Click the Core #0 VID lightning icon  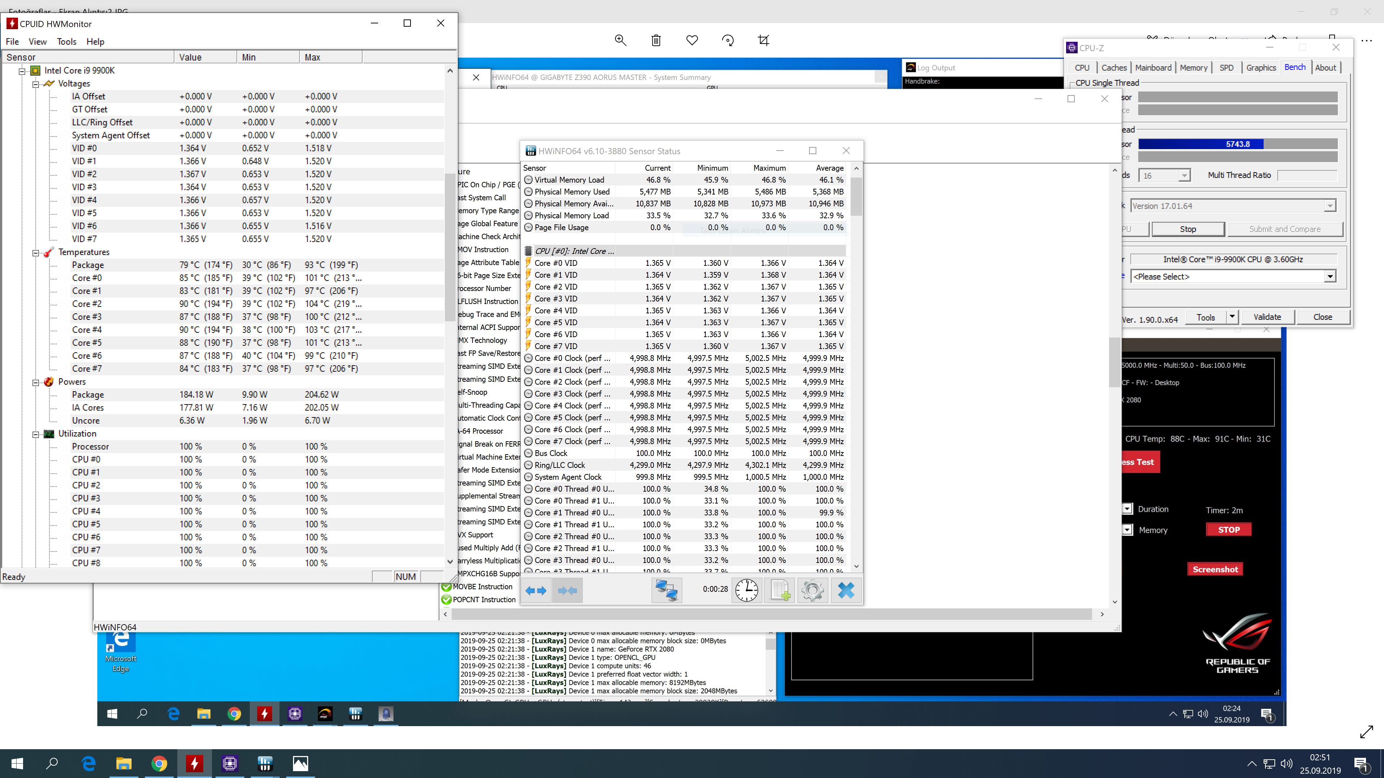(528, 263)
